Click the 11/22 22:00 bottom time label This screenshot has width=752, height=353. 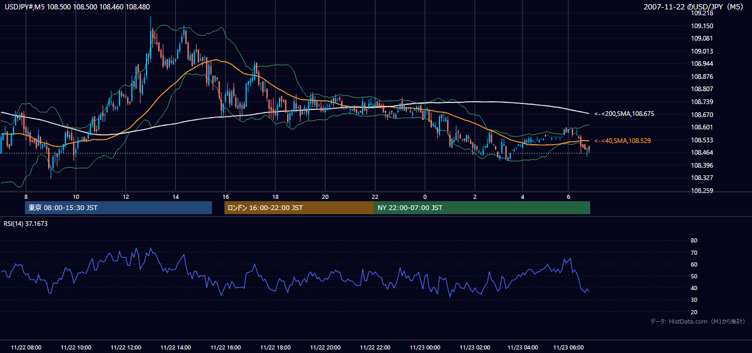point(375,348)
